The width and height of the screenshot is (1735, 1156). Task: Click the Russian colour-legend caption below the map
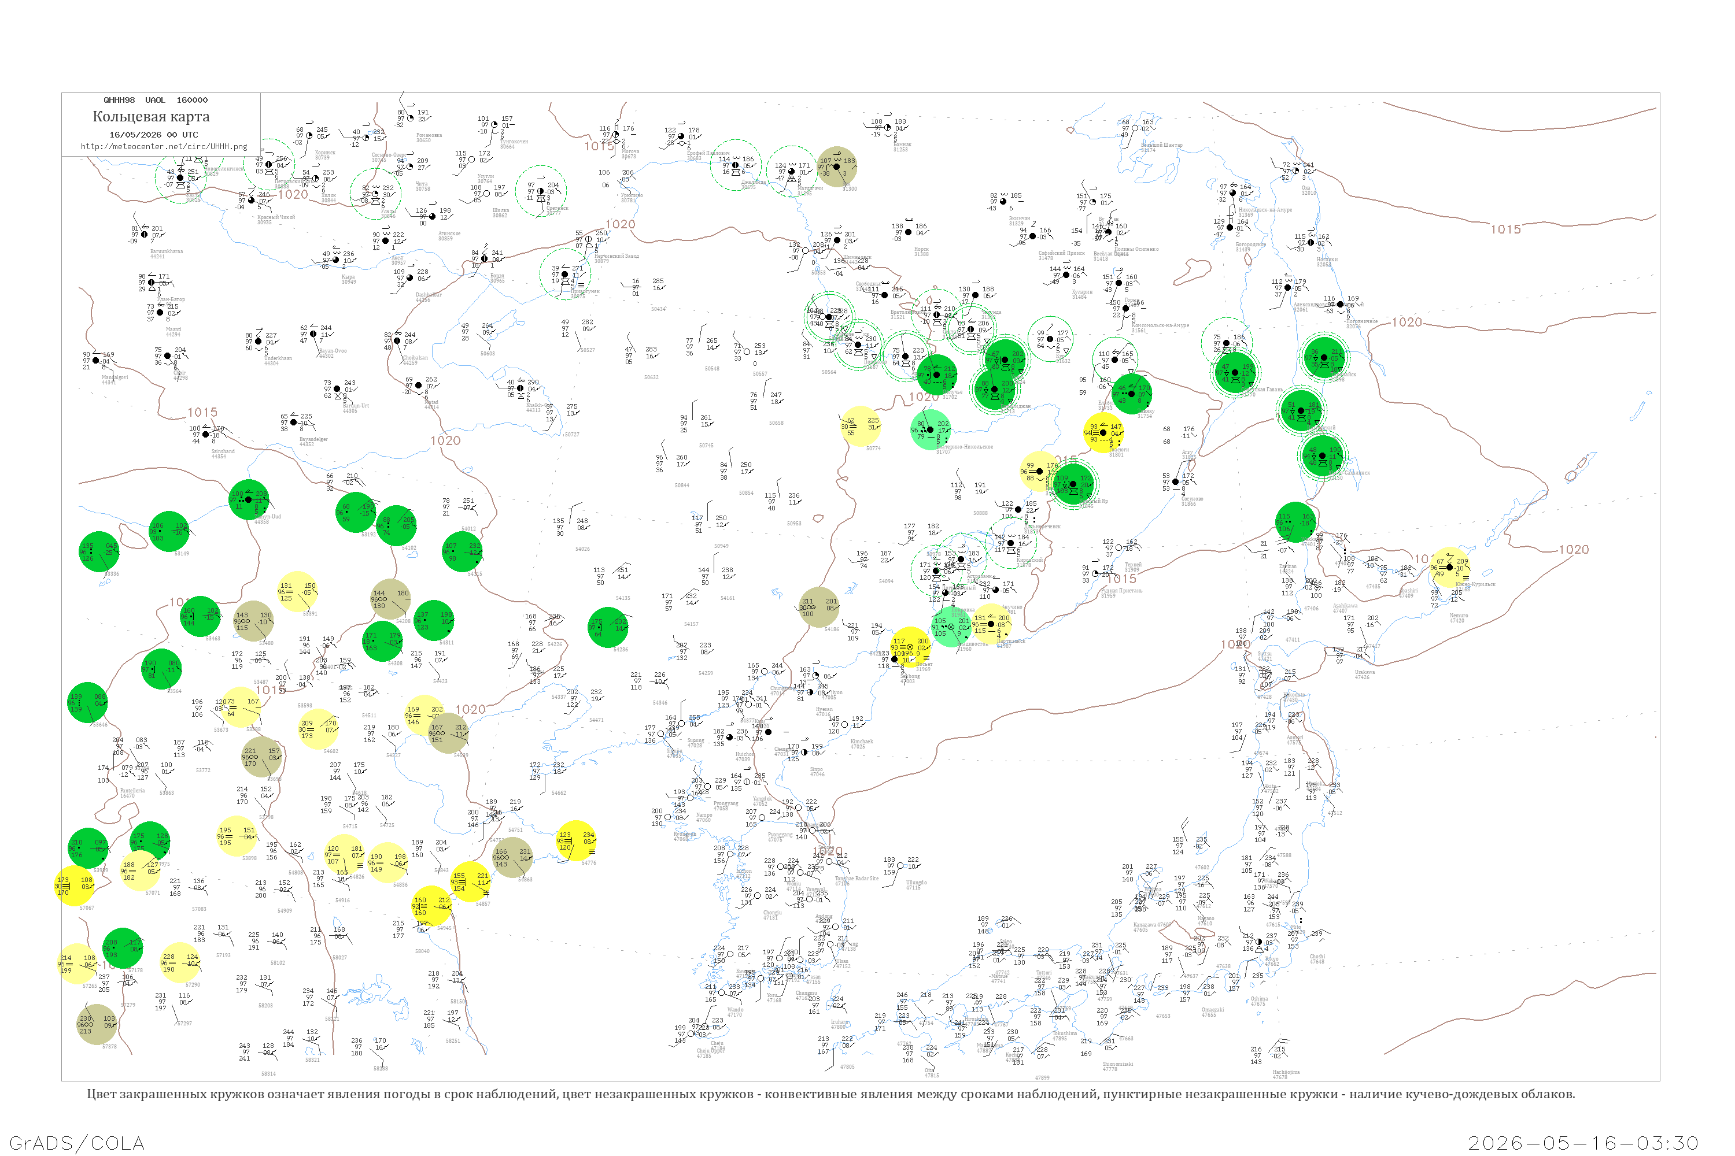(x=830, y=1094)
